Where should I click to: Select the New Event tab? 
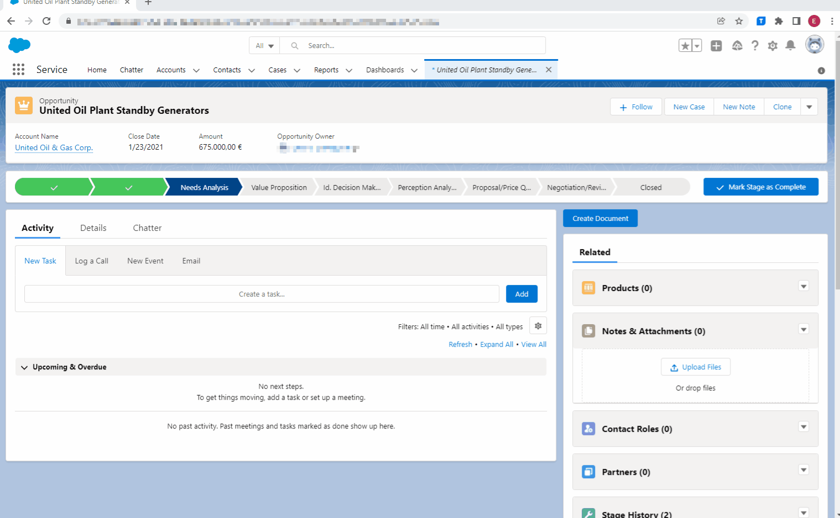(x=145, y=261)
